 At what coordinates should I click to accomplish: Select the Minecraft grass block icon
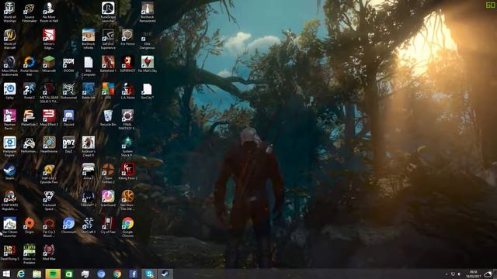point(49,64)
